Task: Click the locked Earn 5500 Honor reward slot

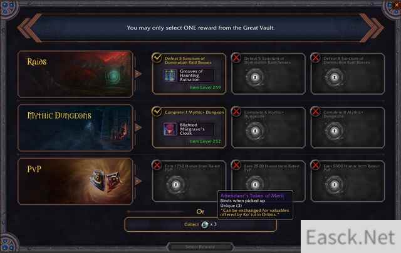Action: tap(348, 181)
